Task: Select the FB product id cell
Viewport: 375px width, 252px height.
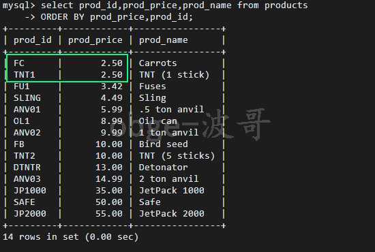Action: pyautogui.click(x=19, y=144)
